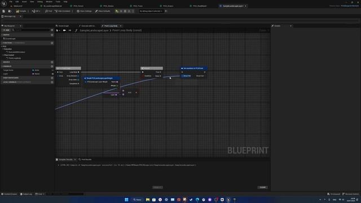Image resolution: width=361 pixels, height=203 pixels.
Task: Select EventGraph in the Graphs list
Action: pyautogui.click(x=10, y=39)
